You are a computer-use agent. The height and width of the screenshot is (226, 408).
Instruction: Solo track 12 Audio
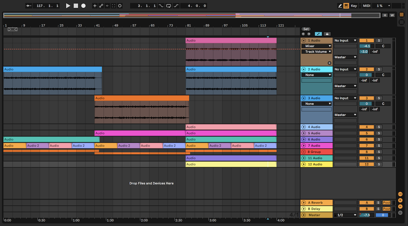pyautogui.click(x=379, y=164)
